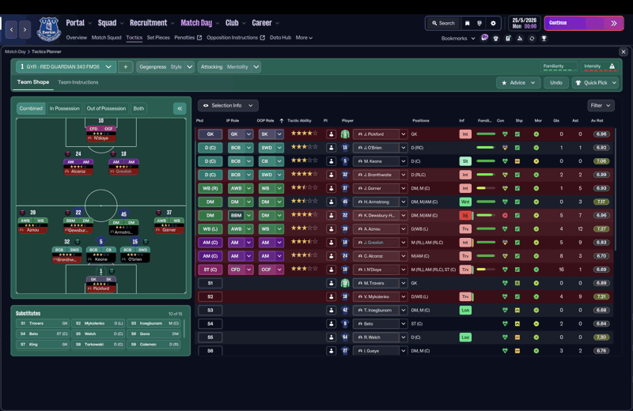Open player instructions icon for J.Pickford
Image resolution: width=633 pixels, height=411 pixels.
tap(331, 134)
